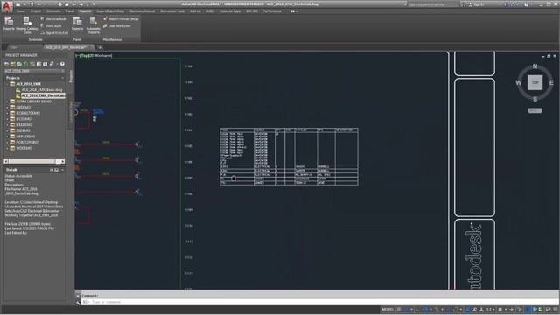
Task: Expand the IEC60617DEMO project node
Action: tap(8, 113)
